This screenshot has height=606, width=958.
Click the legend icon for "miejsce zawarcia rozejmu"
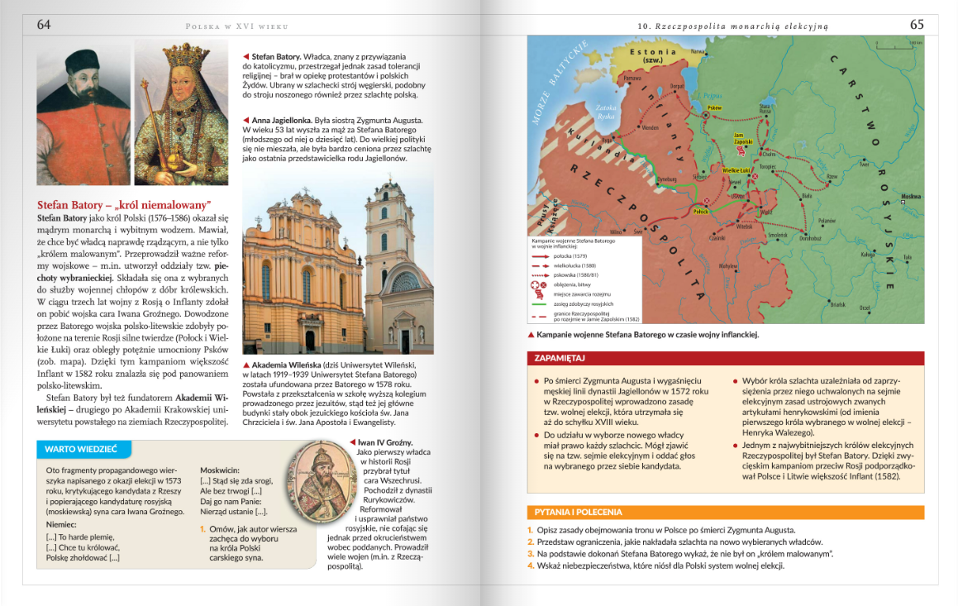pos(539,294)
